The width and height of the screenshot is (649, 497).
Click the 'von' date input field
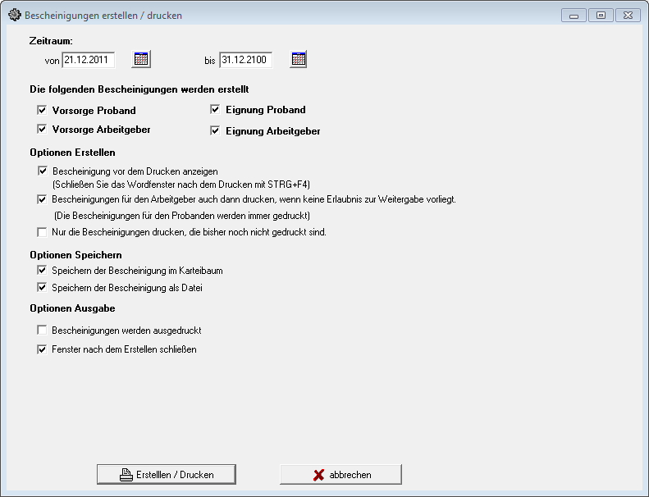click(x=88, y=59)
